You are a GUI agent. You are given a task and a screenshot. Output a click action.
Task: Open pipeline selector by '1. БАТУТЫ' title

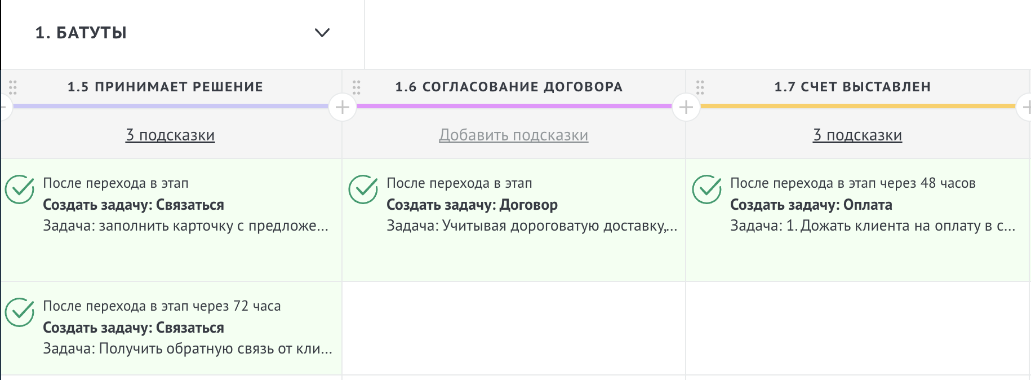81,33
